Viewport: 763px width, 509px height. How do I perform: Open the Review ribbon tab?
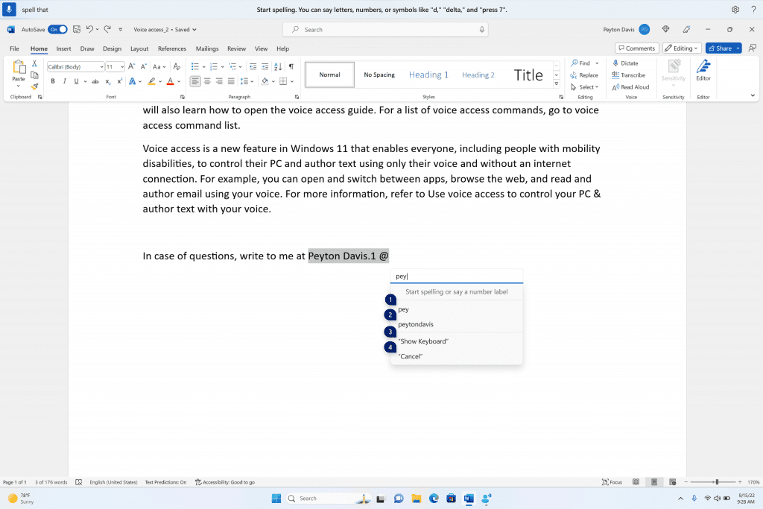[236, 48]
